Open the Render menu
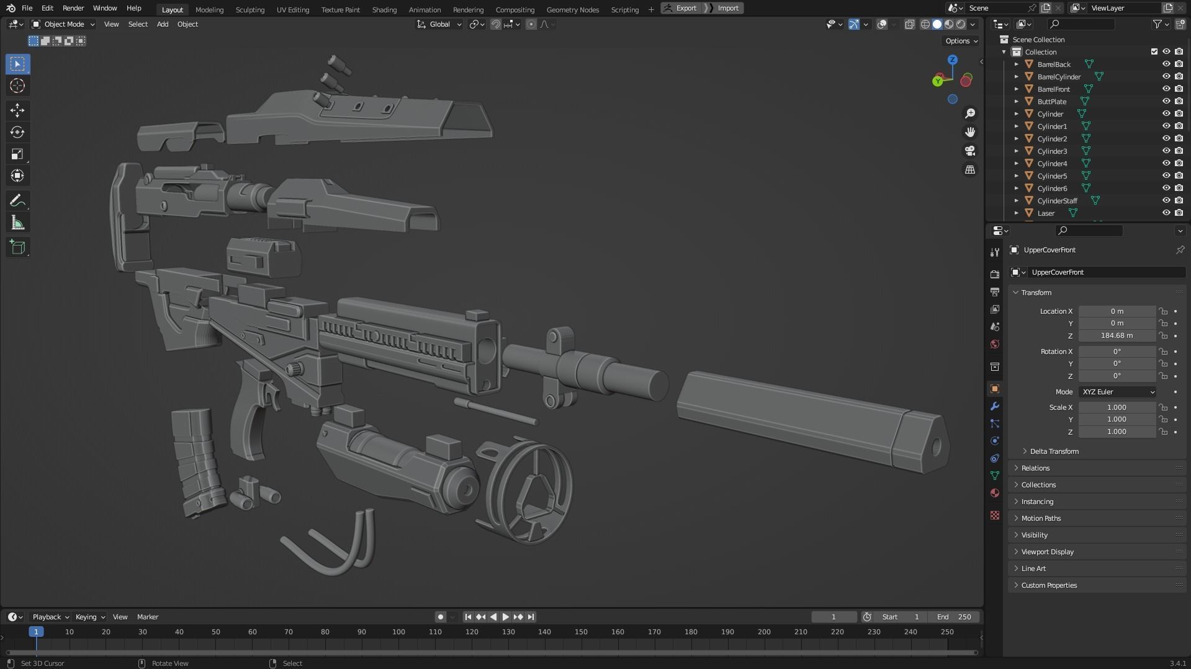 click(73, 8)
